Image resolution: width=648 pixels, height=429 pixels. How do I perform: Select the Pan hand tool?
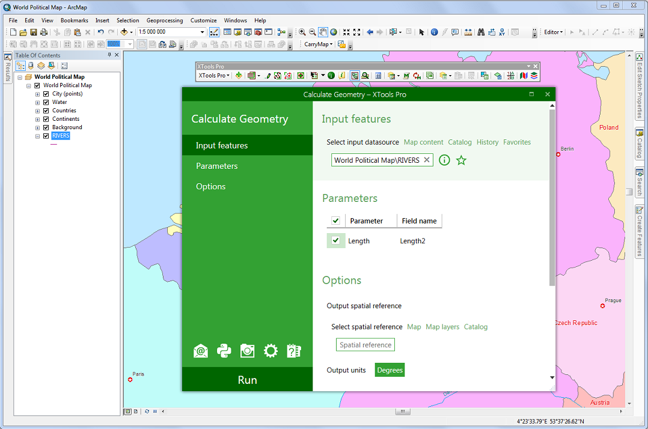coord(323,32)
